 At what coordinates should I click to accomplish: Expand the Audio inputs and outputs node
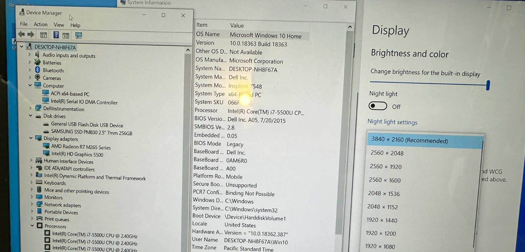pos(30,54)
